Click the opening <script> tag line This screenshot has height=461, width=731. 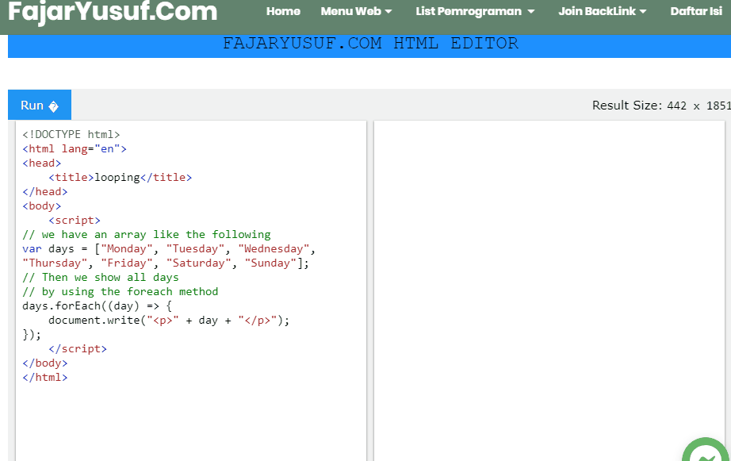click(x=75, y=221)
